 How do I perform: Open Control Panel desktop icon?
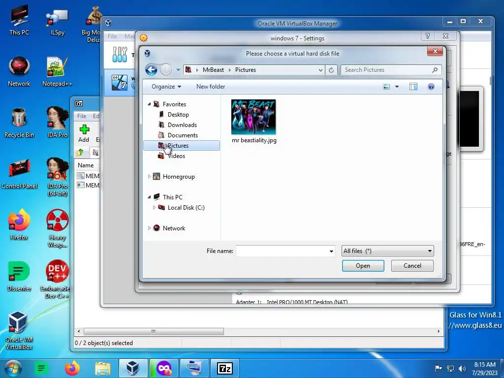[19, 174]
